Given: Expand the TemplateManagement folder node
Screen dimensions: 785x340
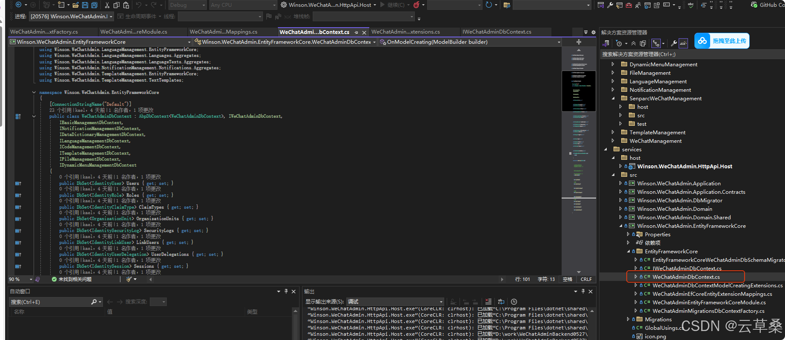Looking at the screenshot, I should (x=613, y=132).
